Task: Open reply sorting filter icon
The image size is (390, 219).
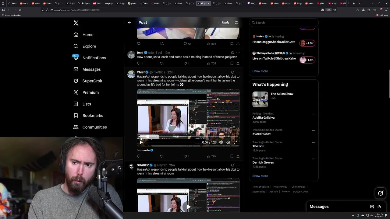Action: [x=236, y=23]
